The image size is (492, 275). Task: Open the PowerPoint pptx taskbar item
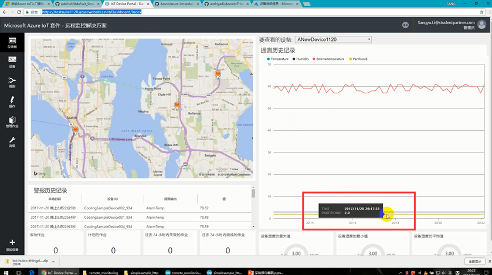pyautogui.click(x=266, y=273)
